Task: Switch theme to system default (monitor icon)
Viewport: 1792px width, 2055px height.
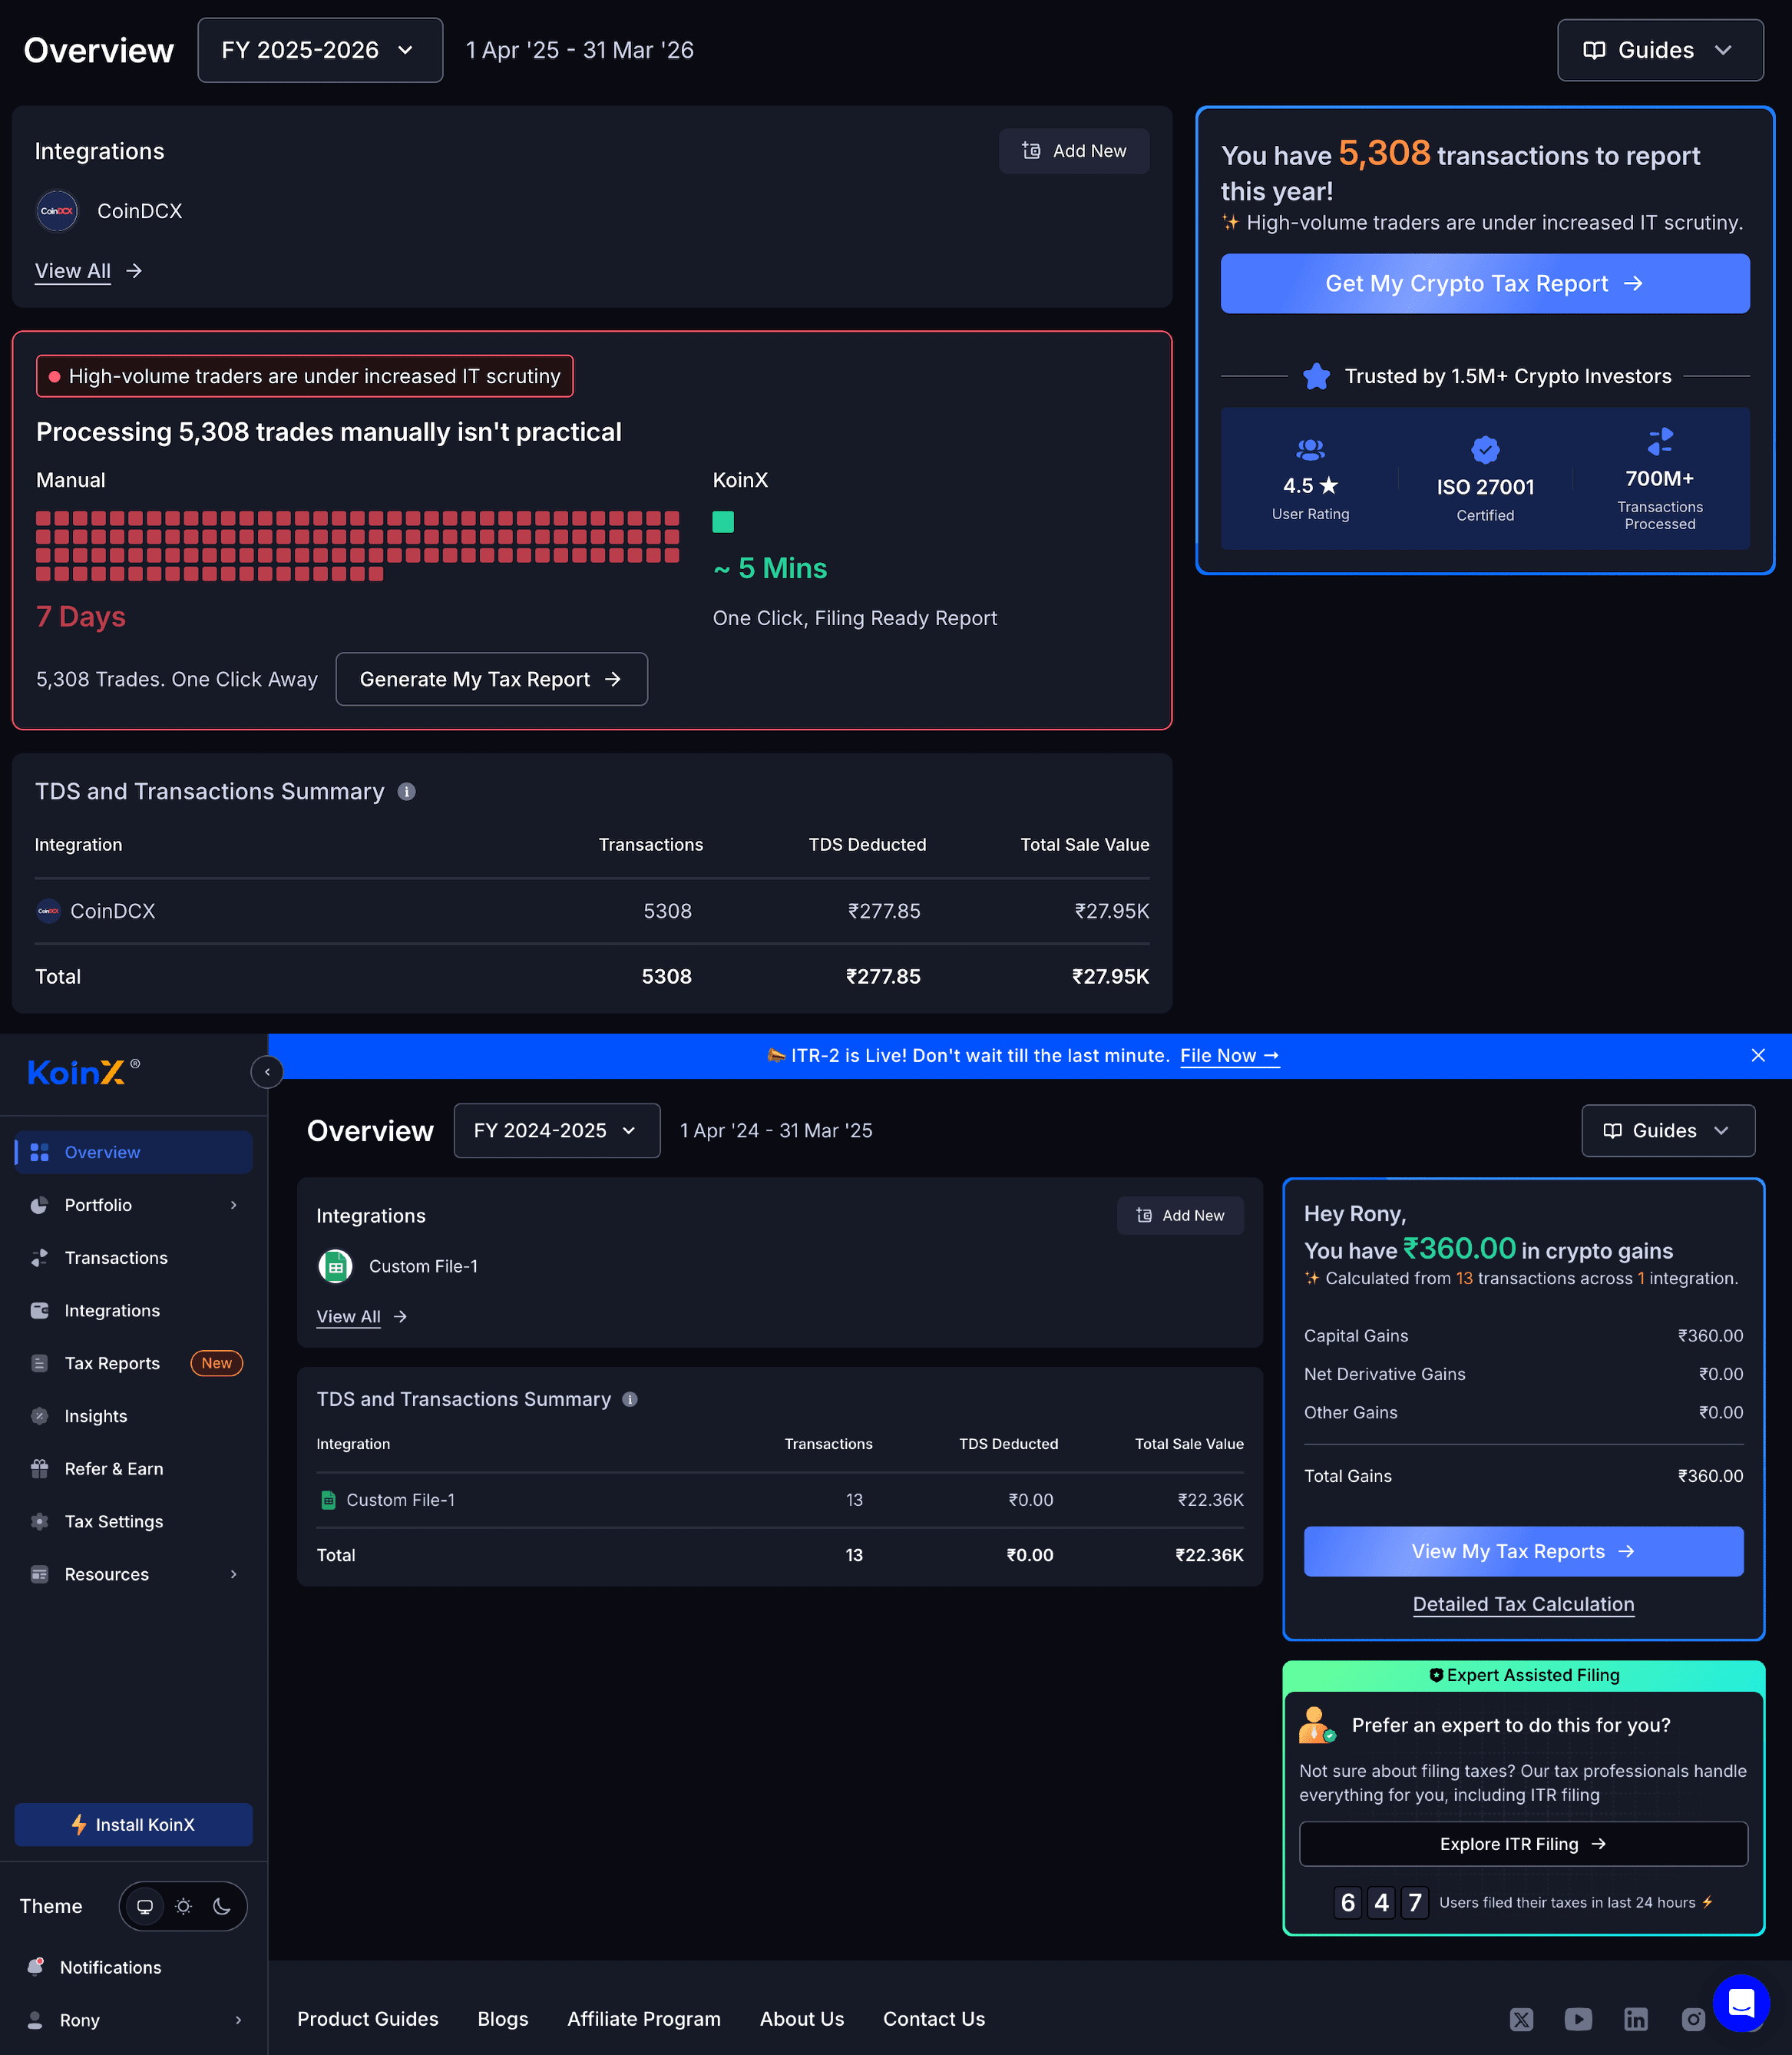Action: (x=145, y=1906)
